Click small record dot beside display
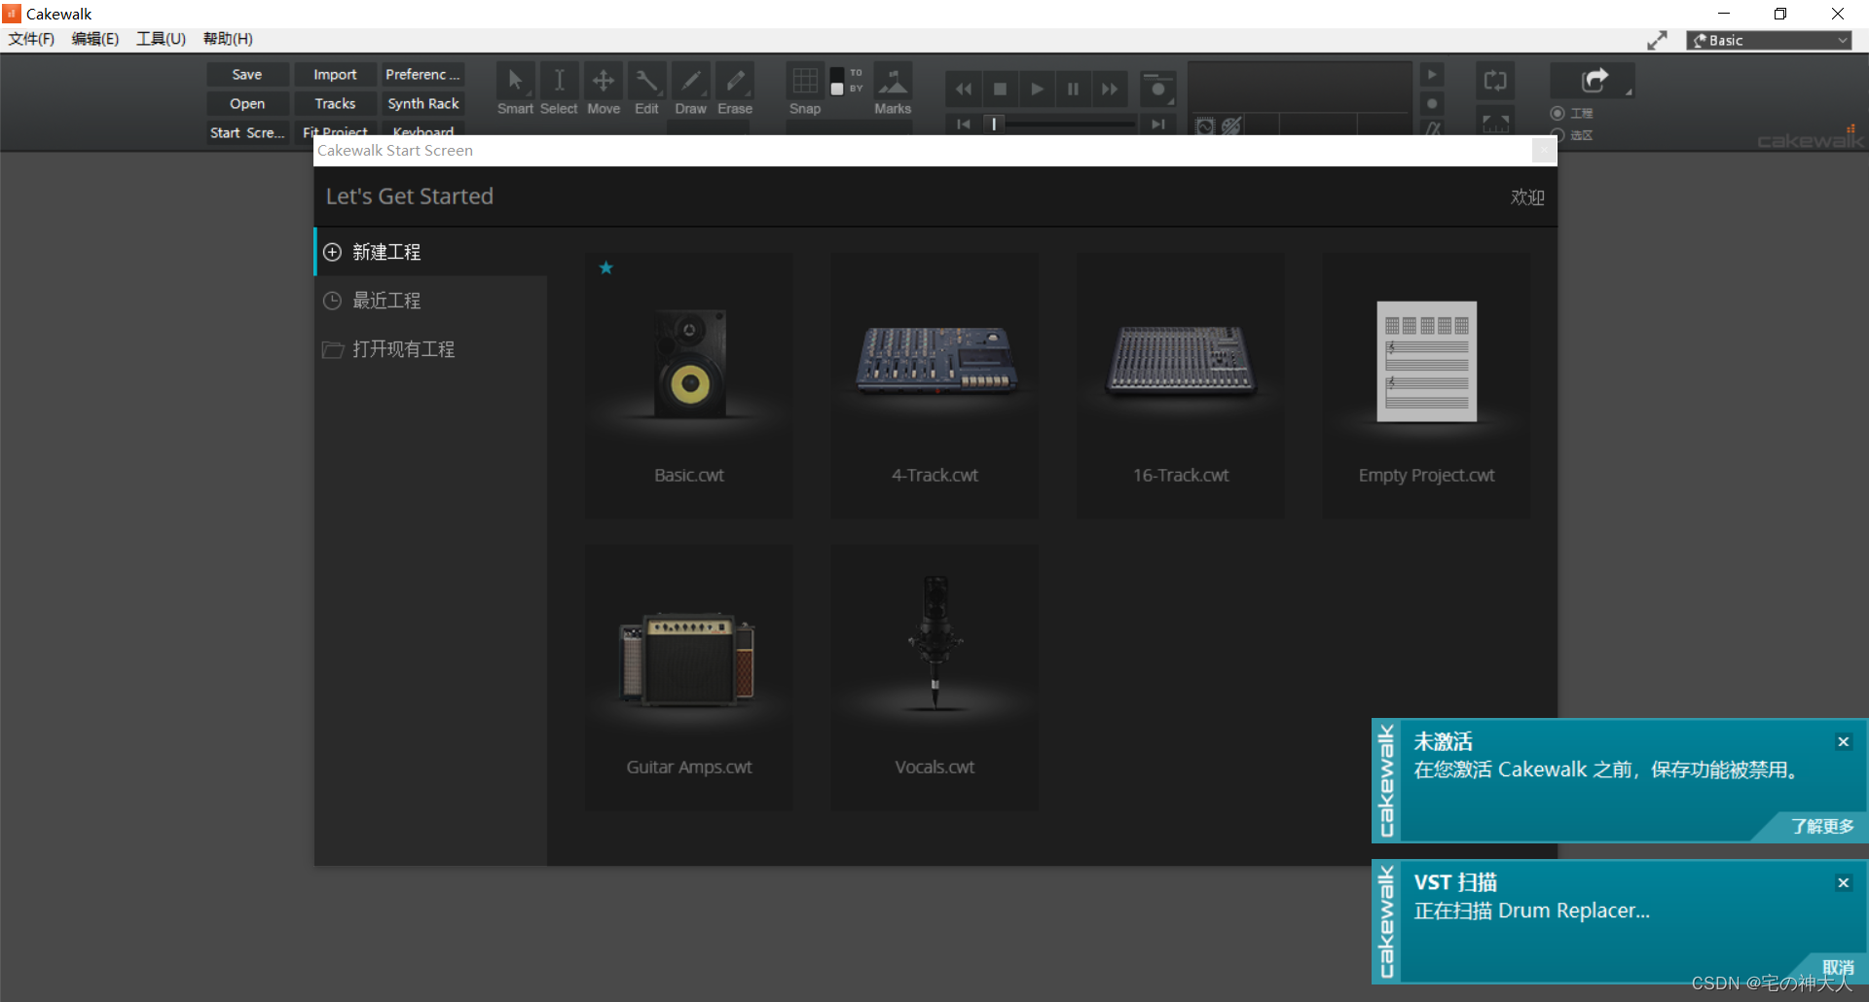The height and width of the screenshot is (1002, 1869). coord(1432,103)
